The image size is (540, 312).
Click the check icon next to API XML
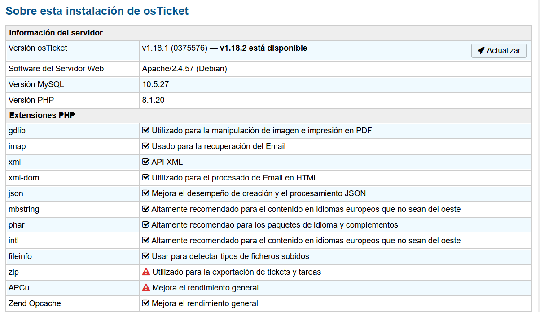[x=145, y=162]
